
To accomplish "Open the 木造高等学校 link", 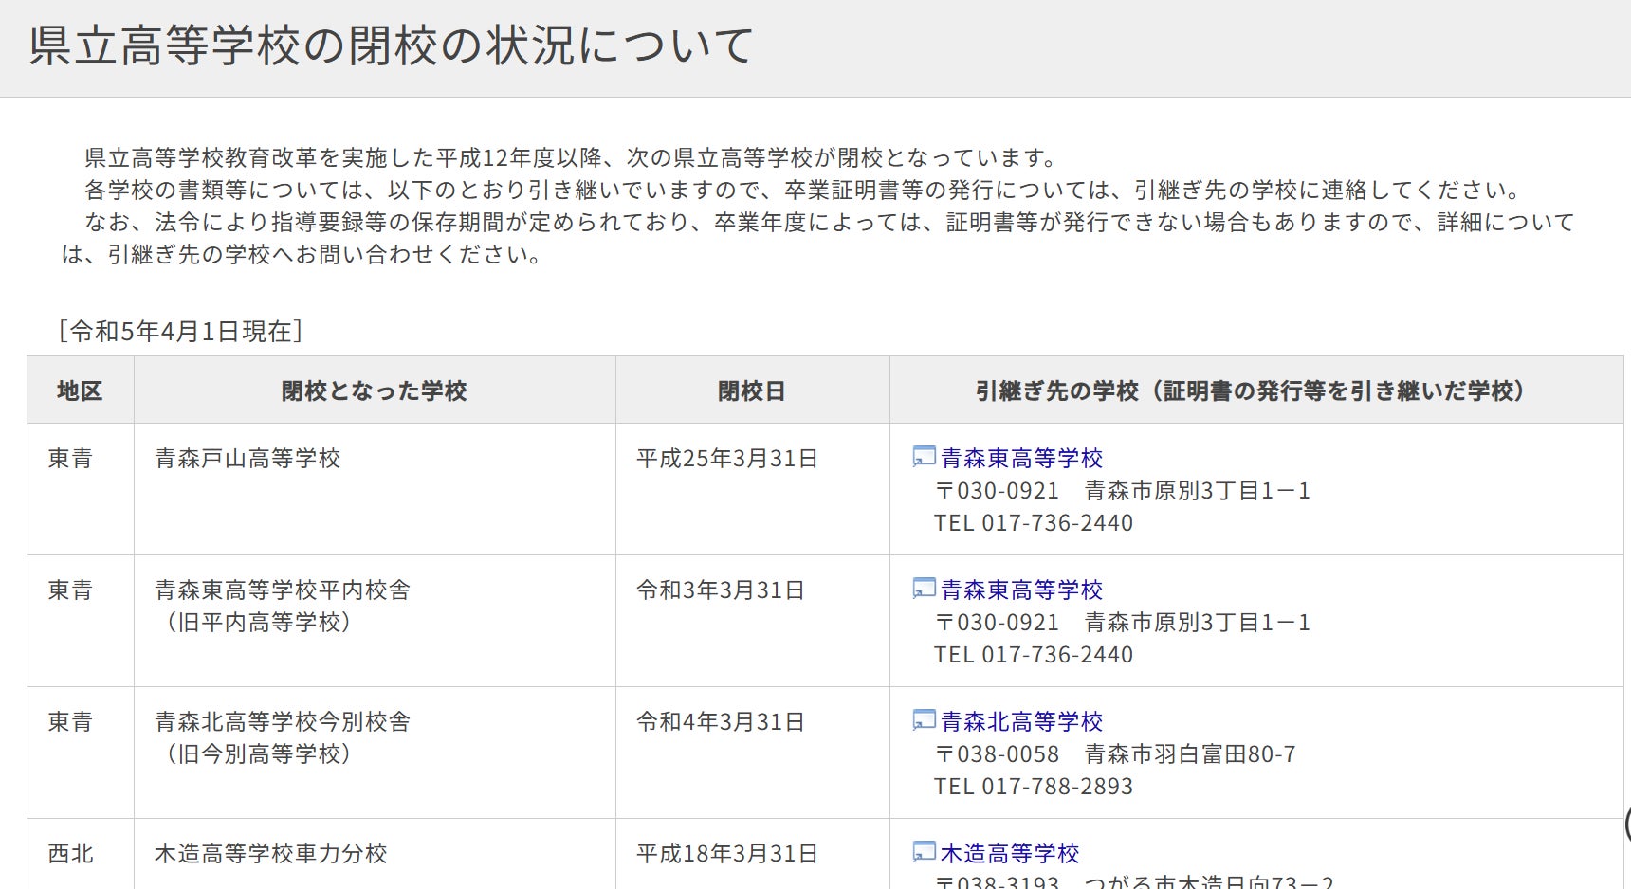I will pyautogui.click(x=1010, y=854).
